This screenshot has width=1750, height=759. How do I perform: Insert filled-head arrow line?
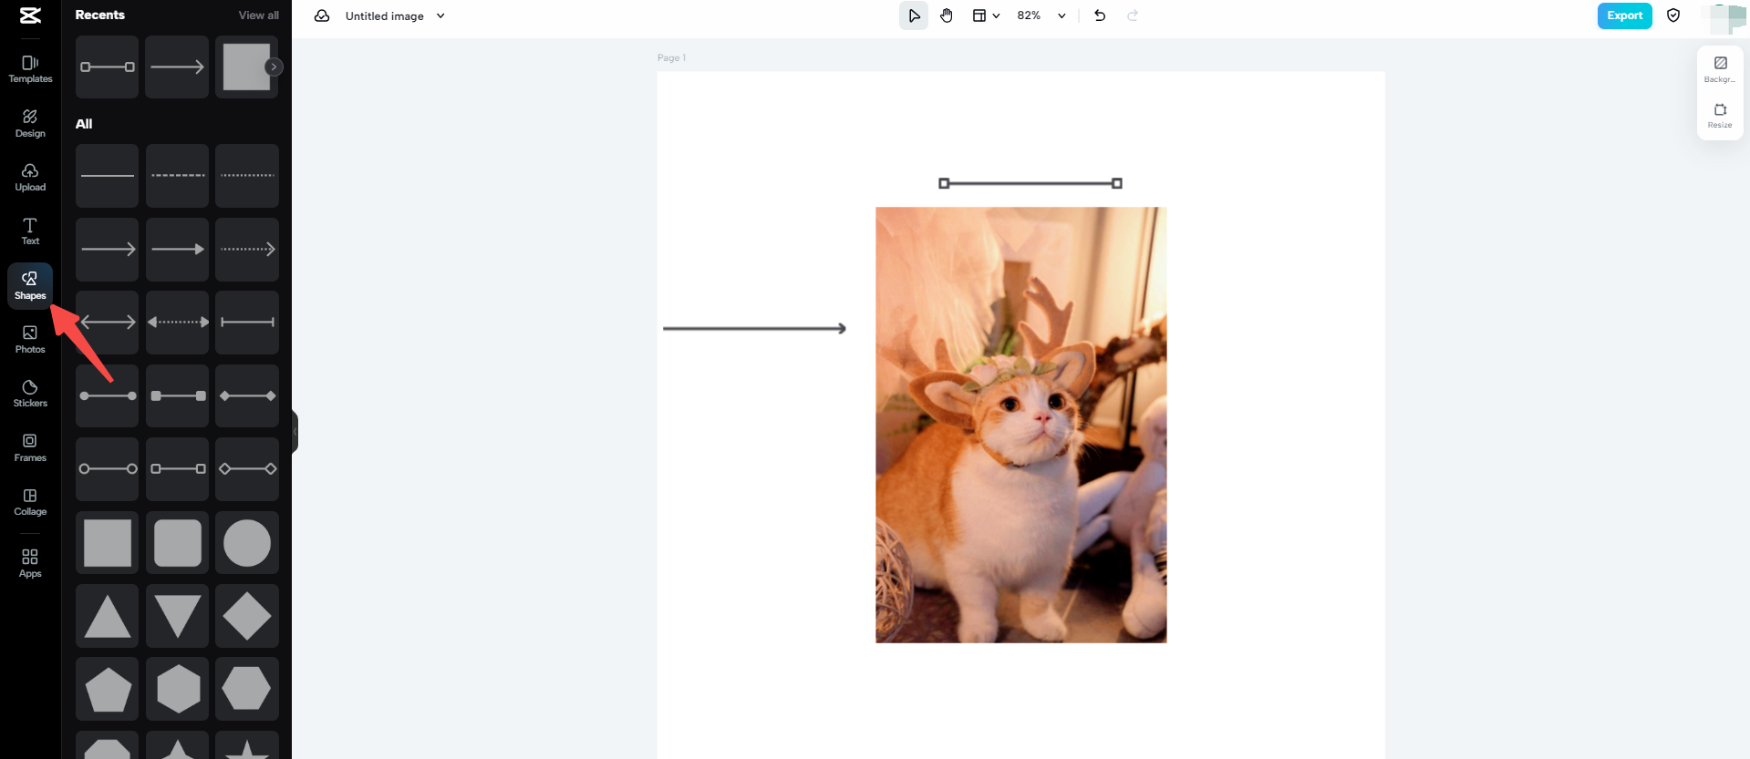pos(177,249)
